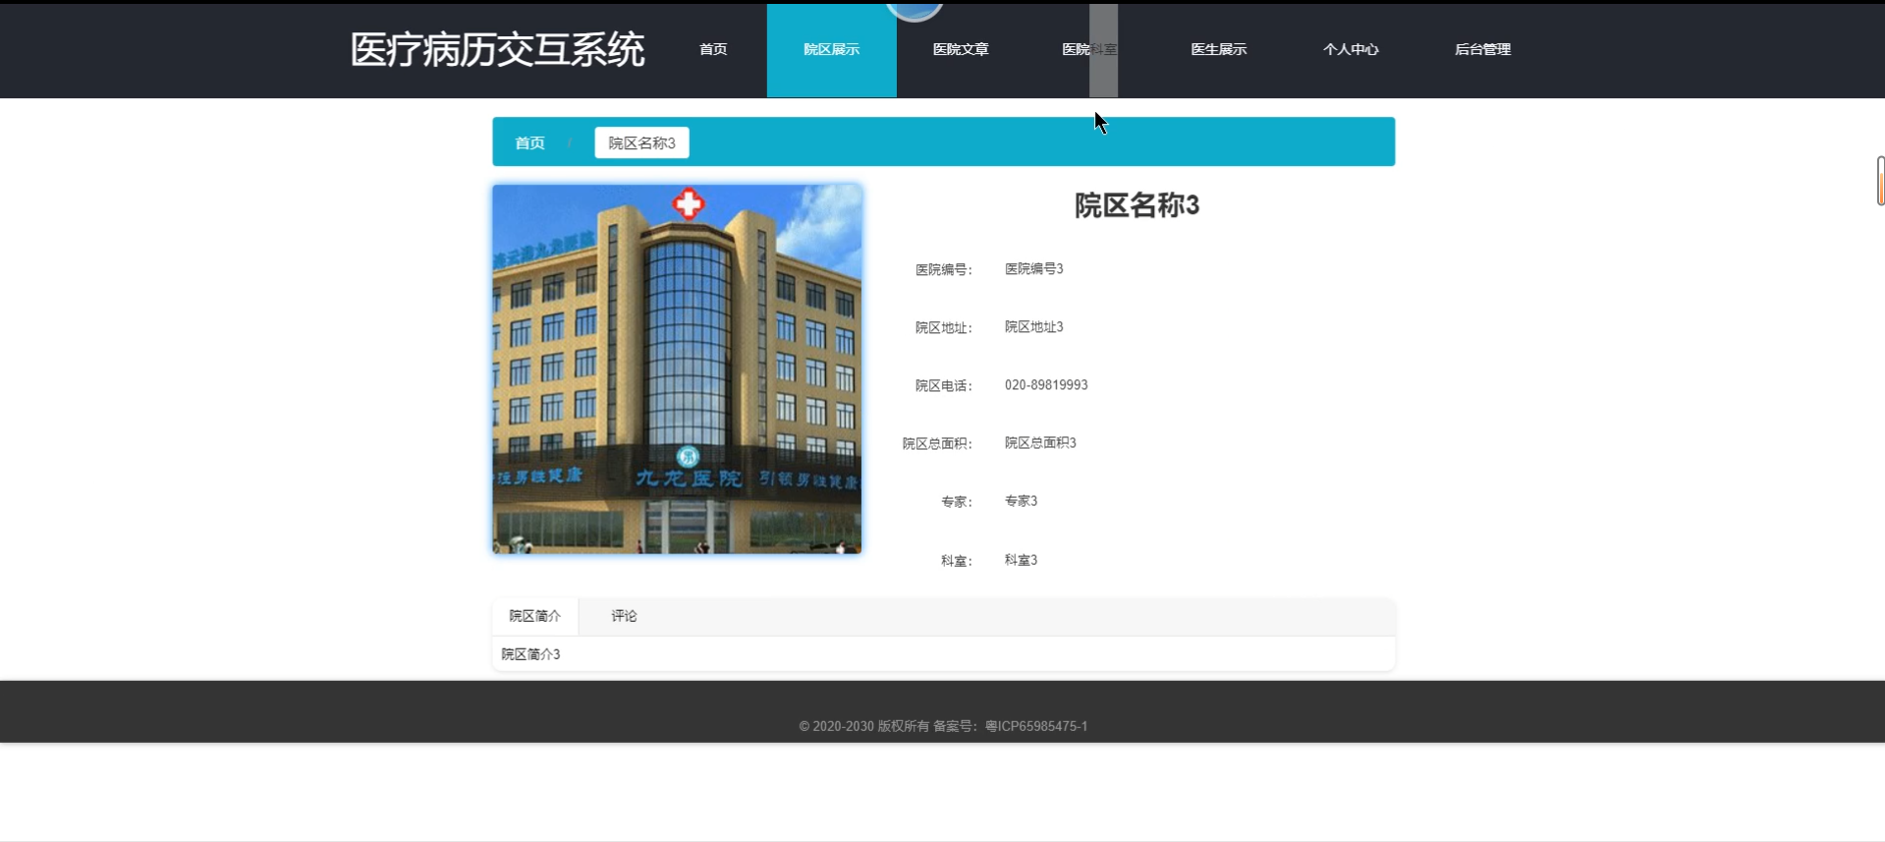Navigate to 医生展示 page
This screenshot has width=1885, height=842.
[1219, 49]
